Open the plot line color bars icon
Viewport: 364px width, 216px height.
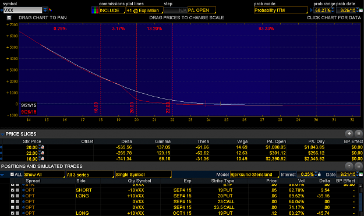tap(95, 10)
